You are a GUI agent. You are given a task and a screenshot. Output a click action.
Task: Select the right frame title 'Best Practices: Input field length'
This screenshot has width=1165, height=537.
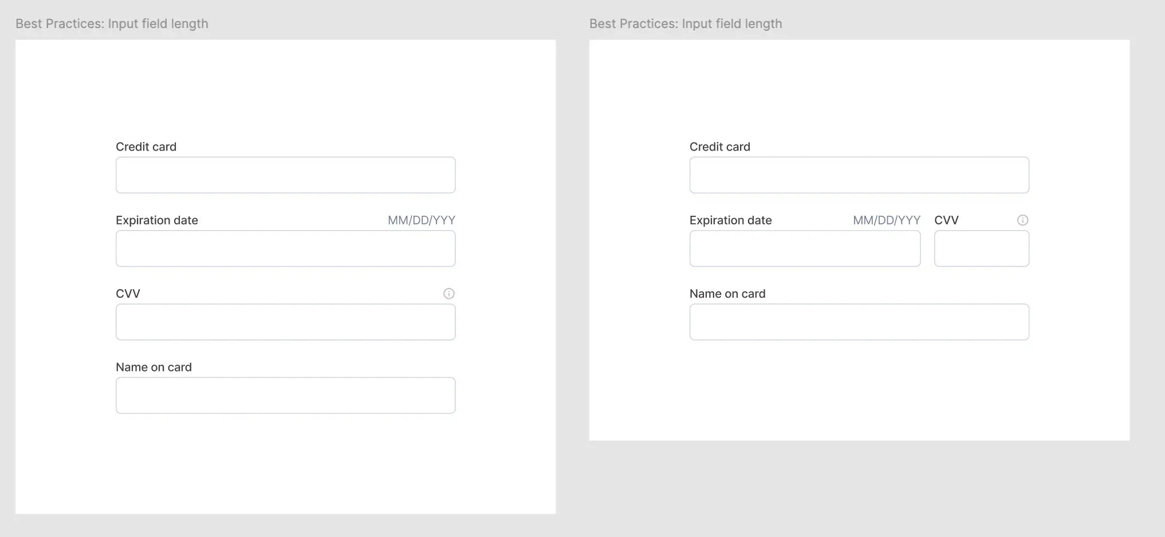(686, 24)
